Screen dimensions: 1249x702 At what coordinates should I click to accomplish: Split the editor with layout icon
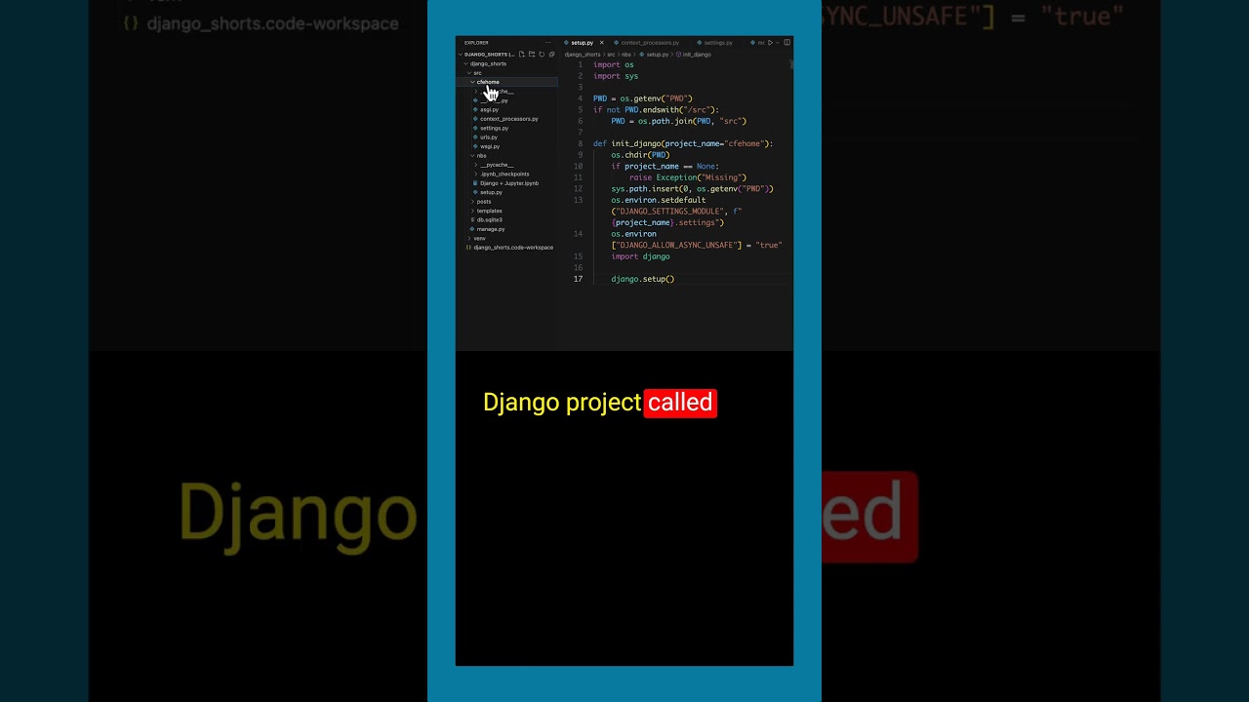click(x=786, y=43)
